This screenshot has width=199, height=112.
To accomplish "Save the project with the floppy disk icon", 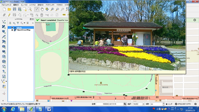I will [15, 9].
